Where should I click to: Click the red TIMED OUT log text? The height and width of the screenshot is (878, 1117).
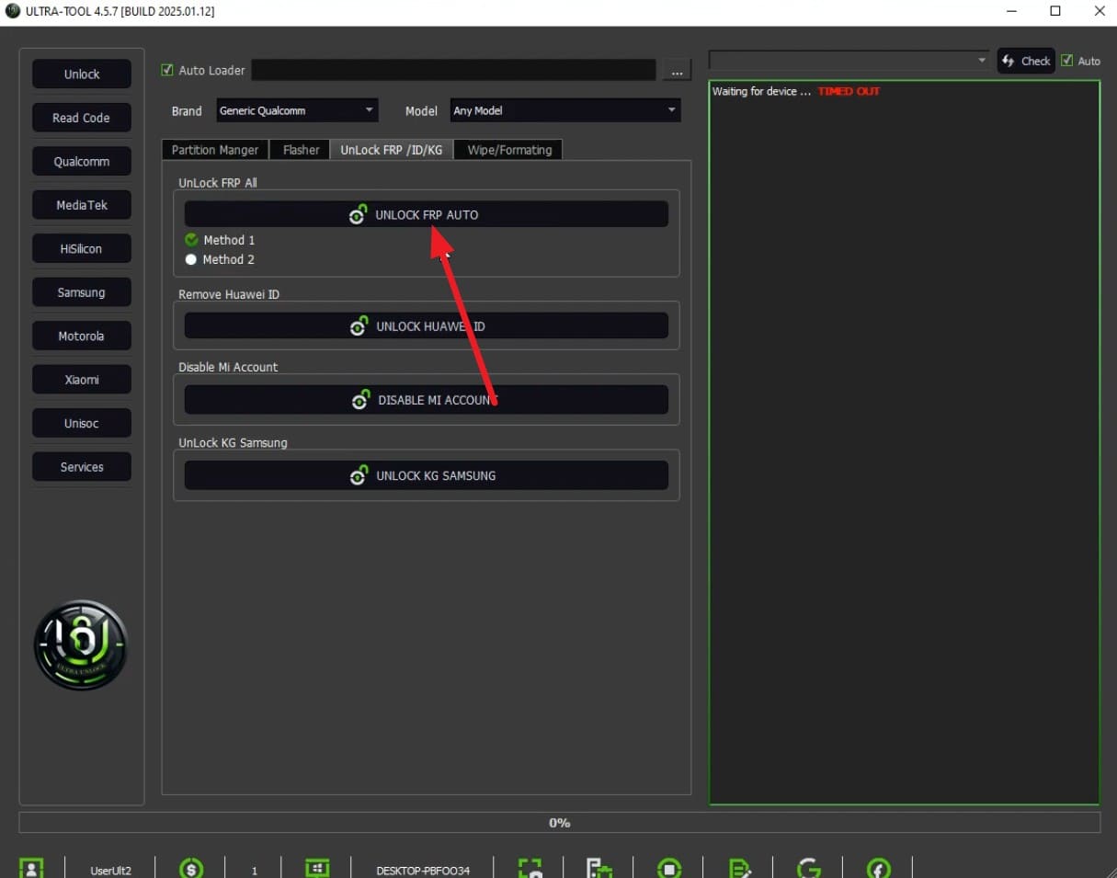pyautogui.click(x=849, y=91)
